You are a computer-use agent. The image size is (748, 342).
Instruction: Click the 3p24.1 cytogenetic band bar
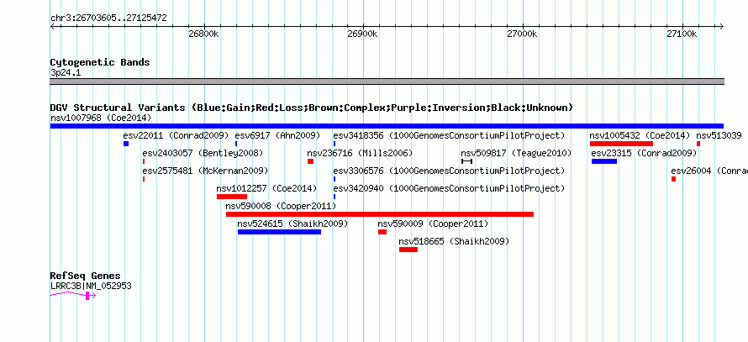(387, 82)
